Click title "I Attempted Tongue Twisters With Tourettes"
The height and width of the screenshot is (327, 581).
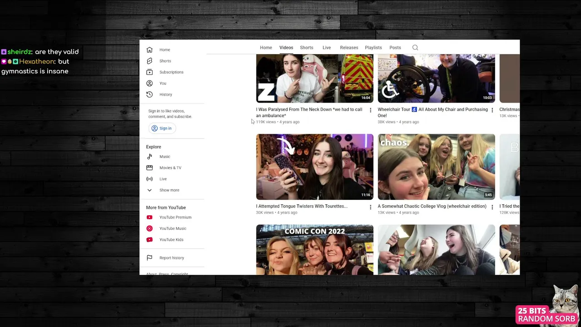pos(301,206)
